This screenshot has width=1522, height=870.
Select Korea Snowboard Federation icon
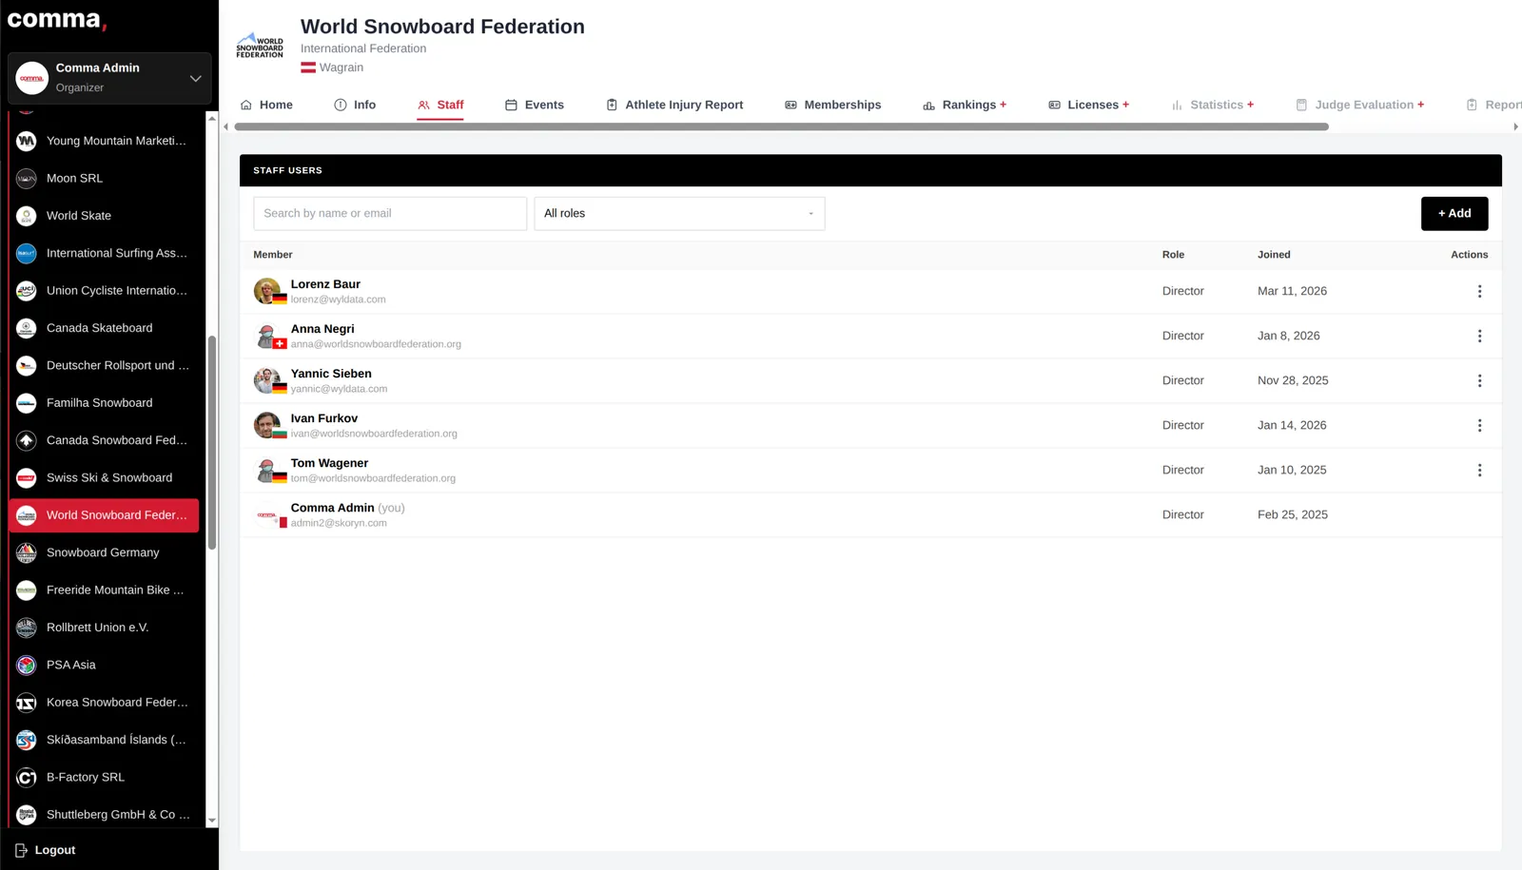(27, 703)
